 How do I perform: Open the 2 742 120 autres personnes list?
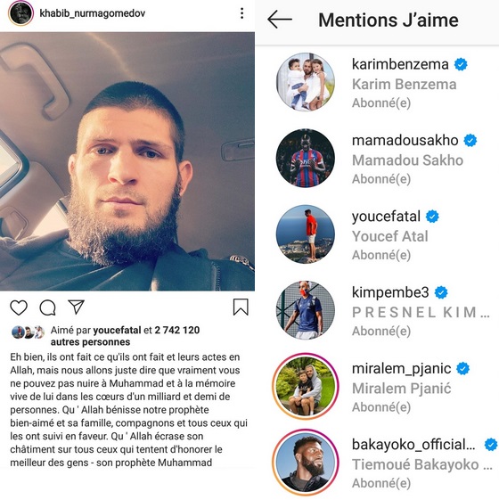coord(125,336)
